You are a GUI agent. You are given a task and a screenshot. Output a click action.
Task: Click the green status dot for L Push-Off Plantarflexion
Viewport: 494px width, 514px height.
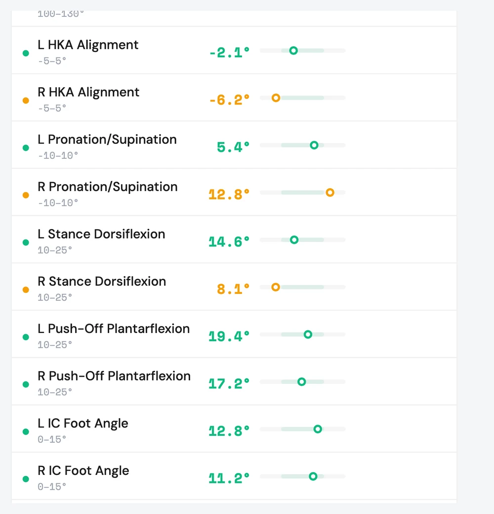tap(26, 337)
